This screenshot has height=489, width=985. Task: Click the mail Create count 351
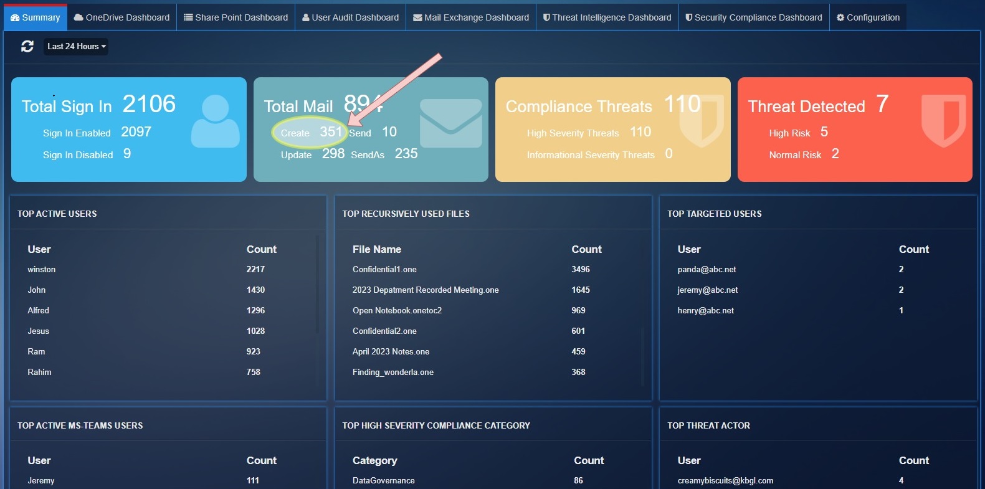click(331, 131)
